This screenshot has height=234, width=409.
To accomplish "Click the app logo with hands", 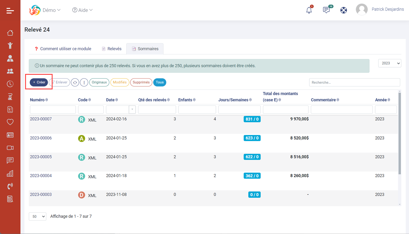I will tap(35, 10).
